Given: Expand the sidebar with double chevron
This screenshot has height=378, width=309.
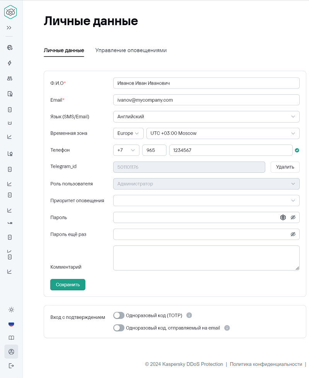Looking at the screenshot, I should pos(9,28).
